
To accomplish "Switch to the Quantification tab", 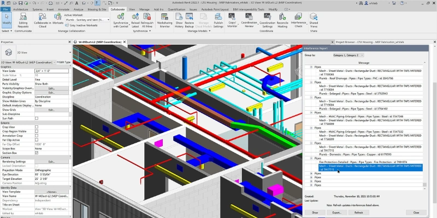I will click(176, 9).
